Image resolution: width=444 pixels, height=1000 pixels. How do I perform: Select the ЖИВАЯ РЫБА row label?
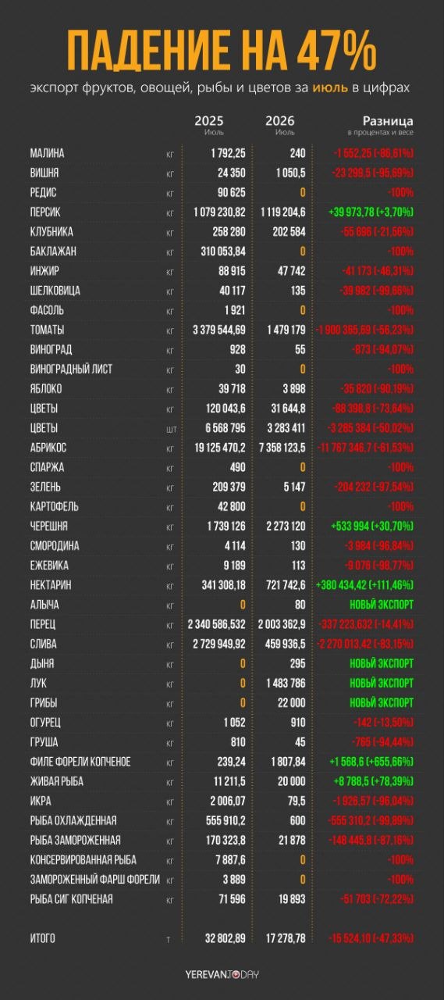[x=56, y=781]
